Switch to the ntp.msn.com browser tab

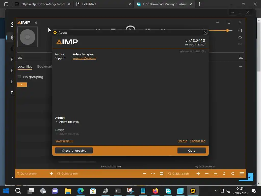click(43, 4)
